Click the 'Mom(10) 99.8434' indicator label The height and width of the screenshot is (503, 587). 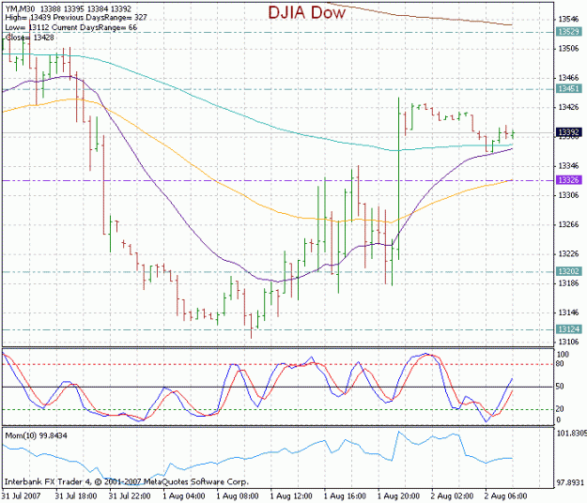pos(36,435)
